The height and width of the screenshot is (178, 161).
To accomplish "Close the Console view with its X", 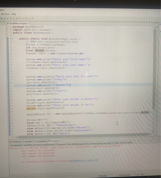I will (60, 141).
